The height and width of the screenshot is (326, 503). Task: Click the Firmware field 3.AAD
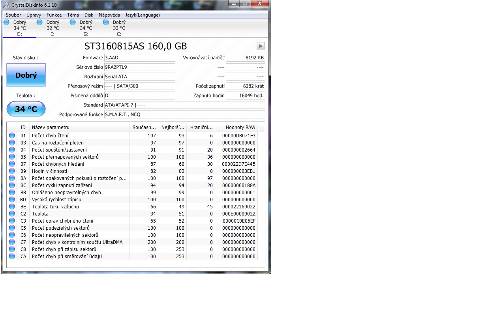[139, 58]
